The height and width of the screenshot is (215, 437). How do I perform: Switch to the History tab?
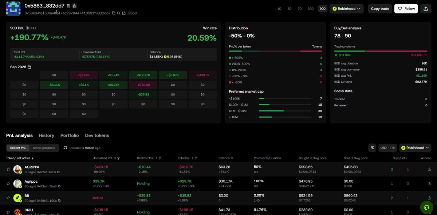point(47,135)
